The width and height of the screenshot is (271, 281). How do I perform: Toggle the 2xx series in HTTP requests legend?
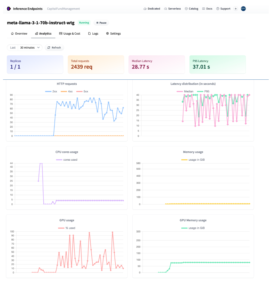(51, 92)
